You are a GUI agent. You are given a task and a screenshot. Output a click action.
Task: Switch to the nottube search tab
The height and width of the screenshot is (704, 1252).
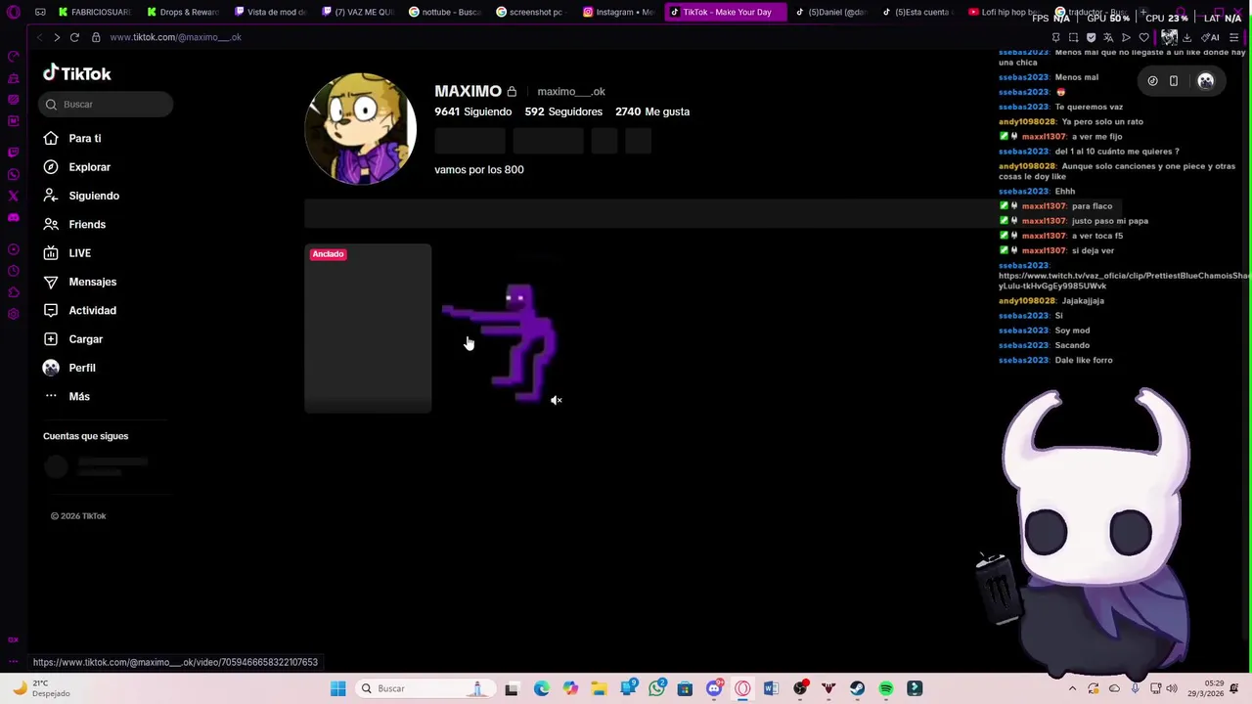445,12
